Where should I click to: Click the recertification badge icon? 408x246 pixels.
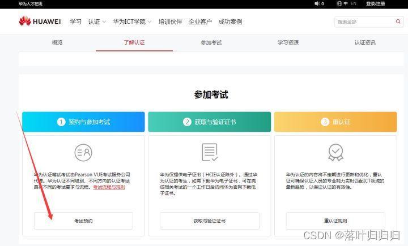335,153
